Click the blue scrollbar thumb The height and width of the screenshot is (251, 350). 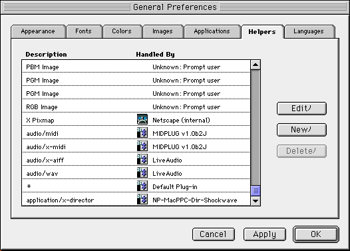click(256, 190)
